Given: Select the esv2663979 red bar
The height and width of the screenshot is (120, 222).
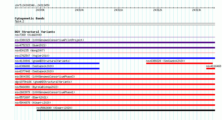Looking at the screenshot, I should pos(115,95).
